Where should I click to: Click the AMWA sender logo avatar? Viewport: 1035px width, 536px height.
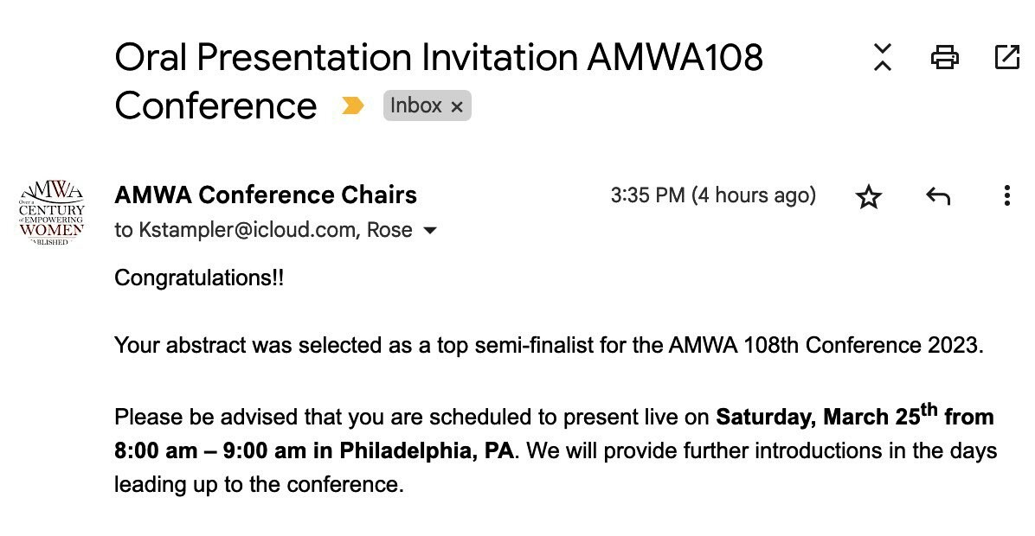51,213
